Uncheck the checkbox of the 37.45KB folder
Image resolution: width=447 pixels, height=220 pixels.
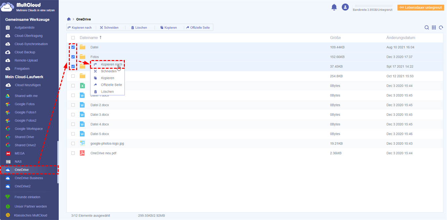[x=73, y=66]
